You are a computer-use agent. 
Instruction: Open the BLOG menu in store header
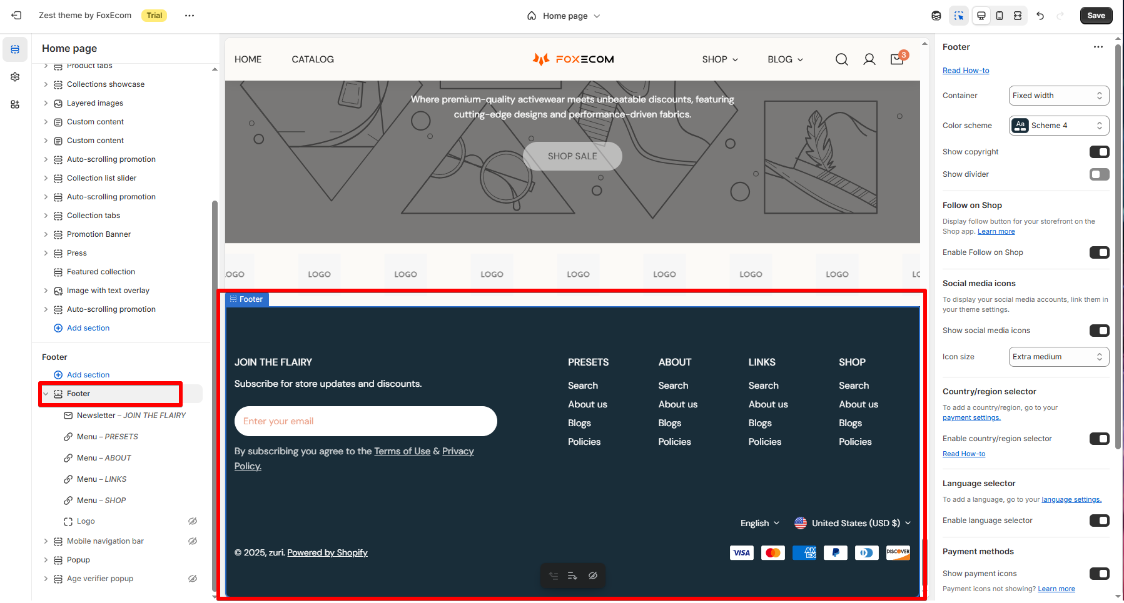click(786, 59)
